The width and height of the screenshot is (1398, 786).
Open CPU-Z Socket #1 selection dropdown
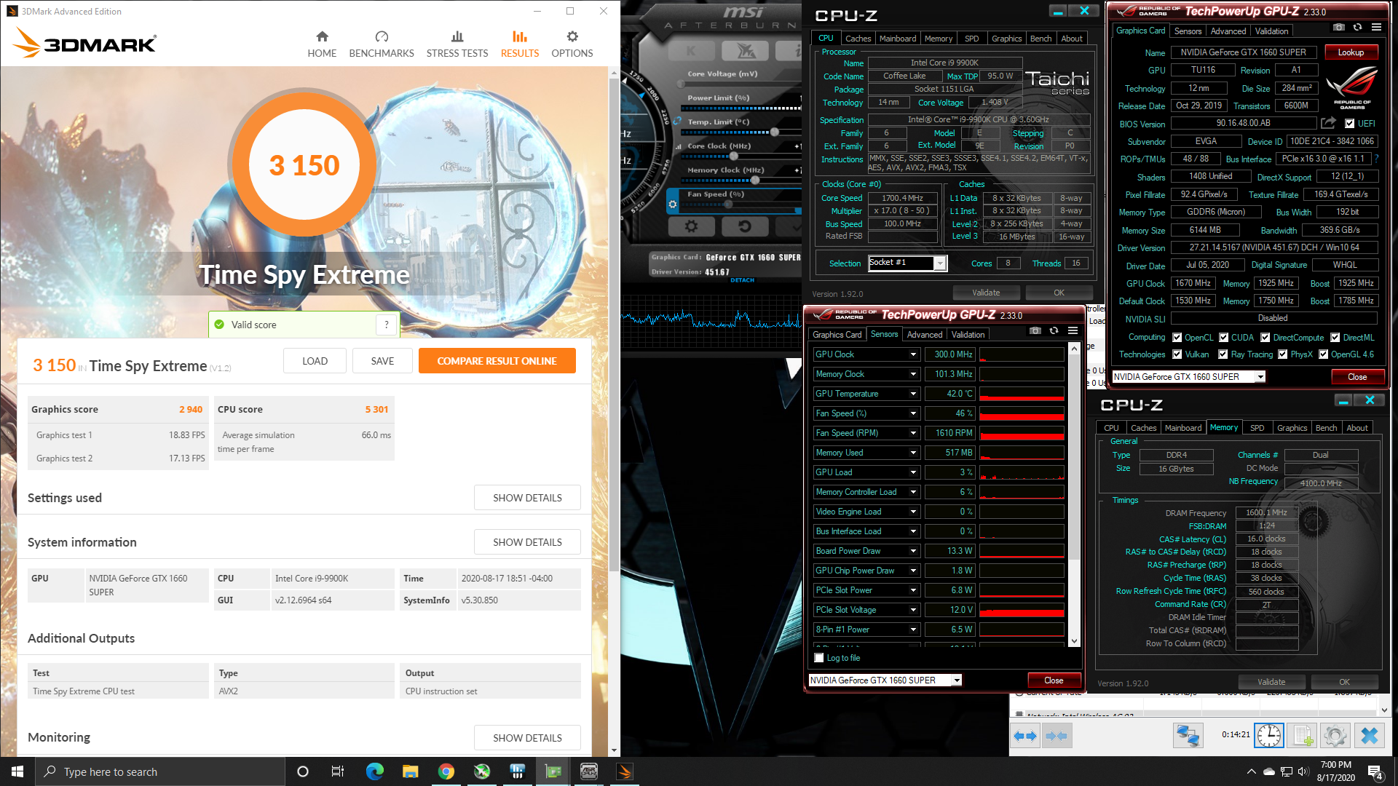click(907, 263)
